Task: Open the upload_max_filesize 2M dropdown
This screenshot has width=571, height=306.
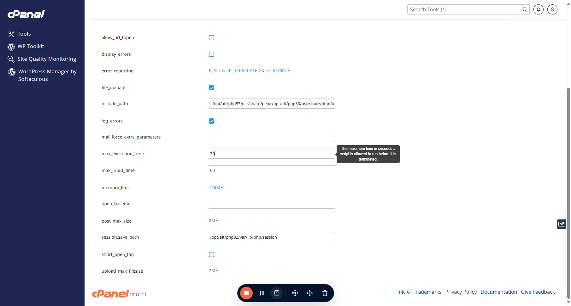Action: point(214,271)
